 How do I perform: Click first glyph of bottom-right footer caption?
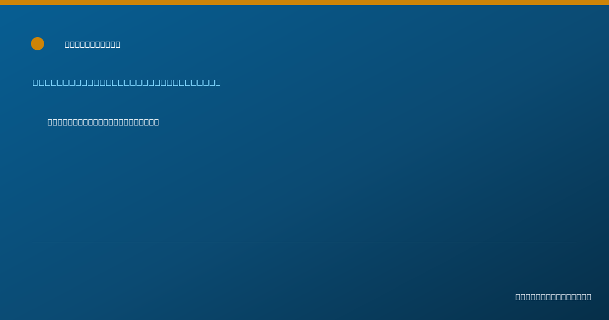(518, 297)
